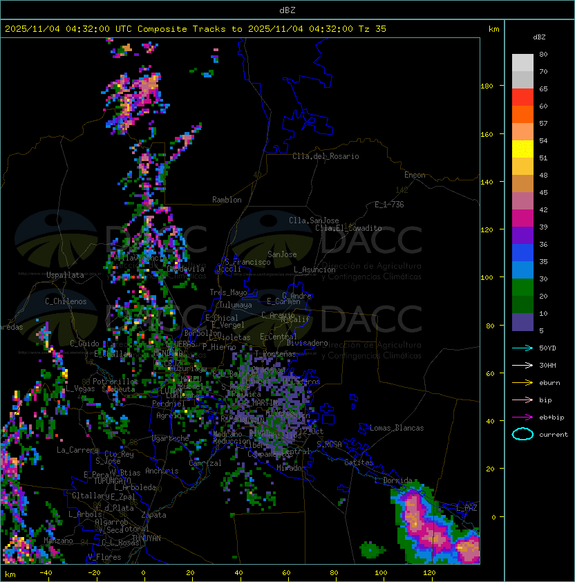Click the 'L_Dormida' map label
The image size is (575, 582).
pos(393,480)
